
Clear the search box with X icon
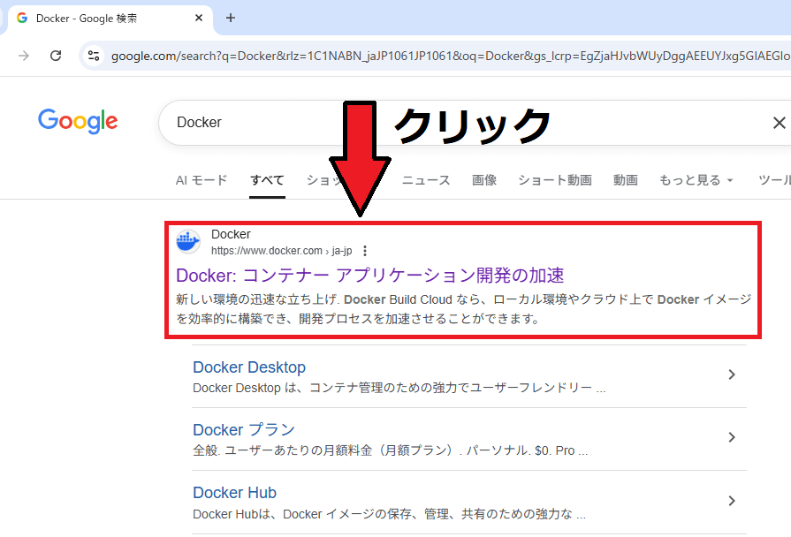point(779,123)
